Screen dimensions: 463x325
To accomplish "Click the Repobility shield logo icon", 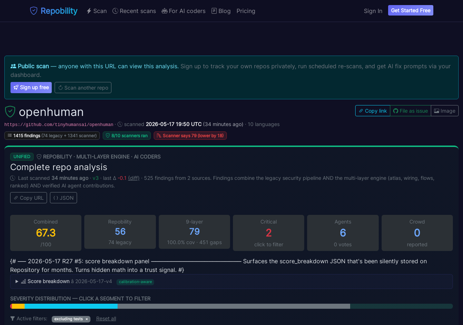I will point(34,11).
